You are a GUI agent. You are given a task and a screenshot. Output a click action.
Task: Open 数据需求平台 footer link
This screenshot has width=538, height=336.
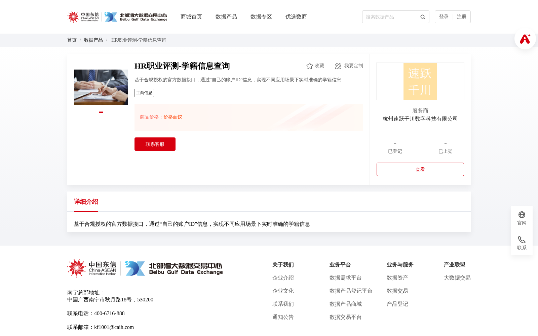pos(346,278)
